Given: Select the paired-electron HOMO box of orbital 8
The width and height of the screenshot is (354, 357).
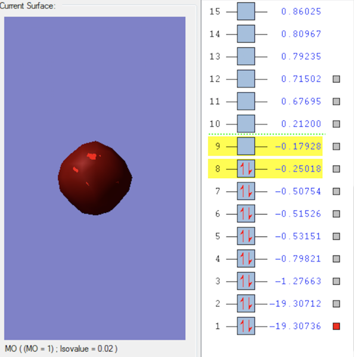Looking at the screenshot, I should (x=246, y=169).
